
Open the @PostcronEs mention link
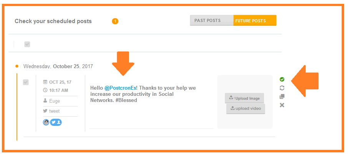[121, 88]
